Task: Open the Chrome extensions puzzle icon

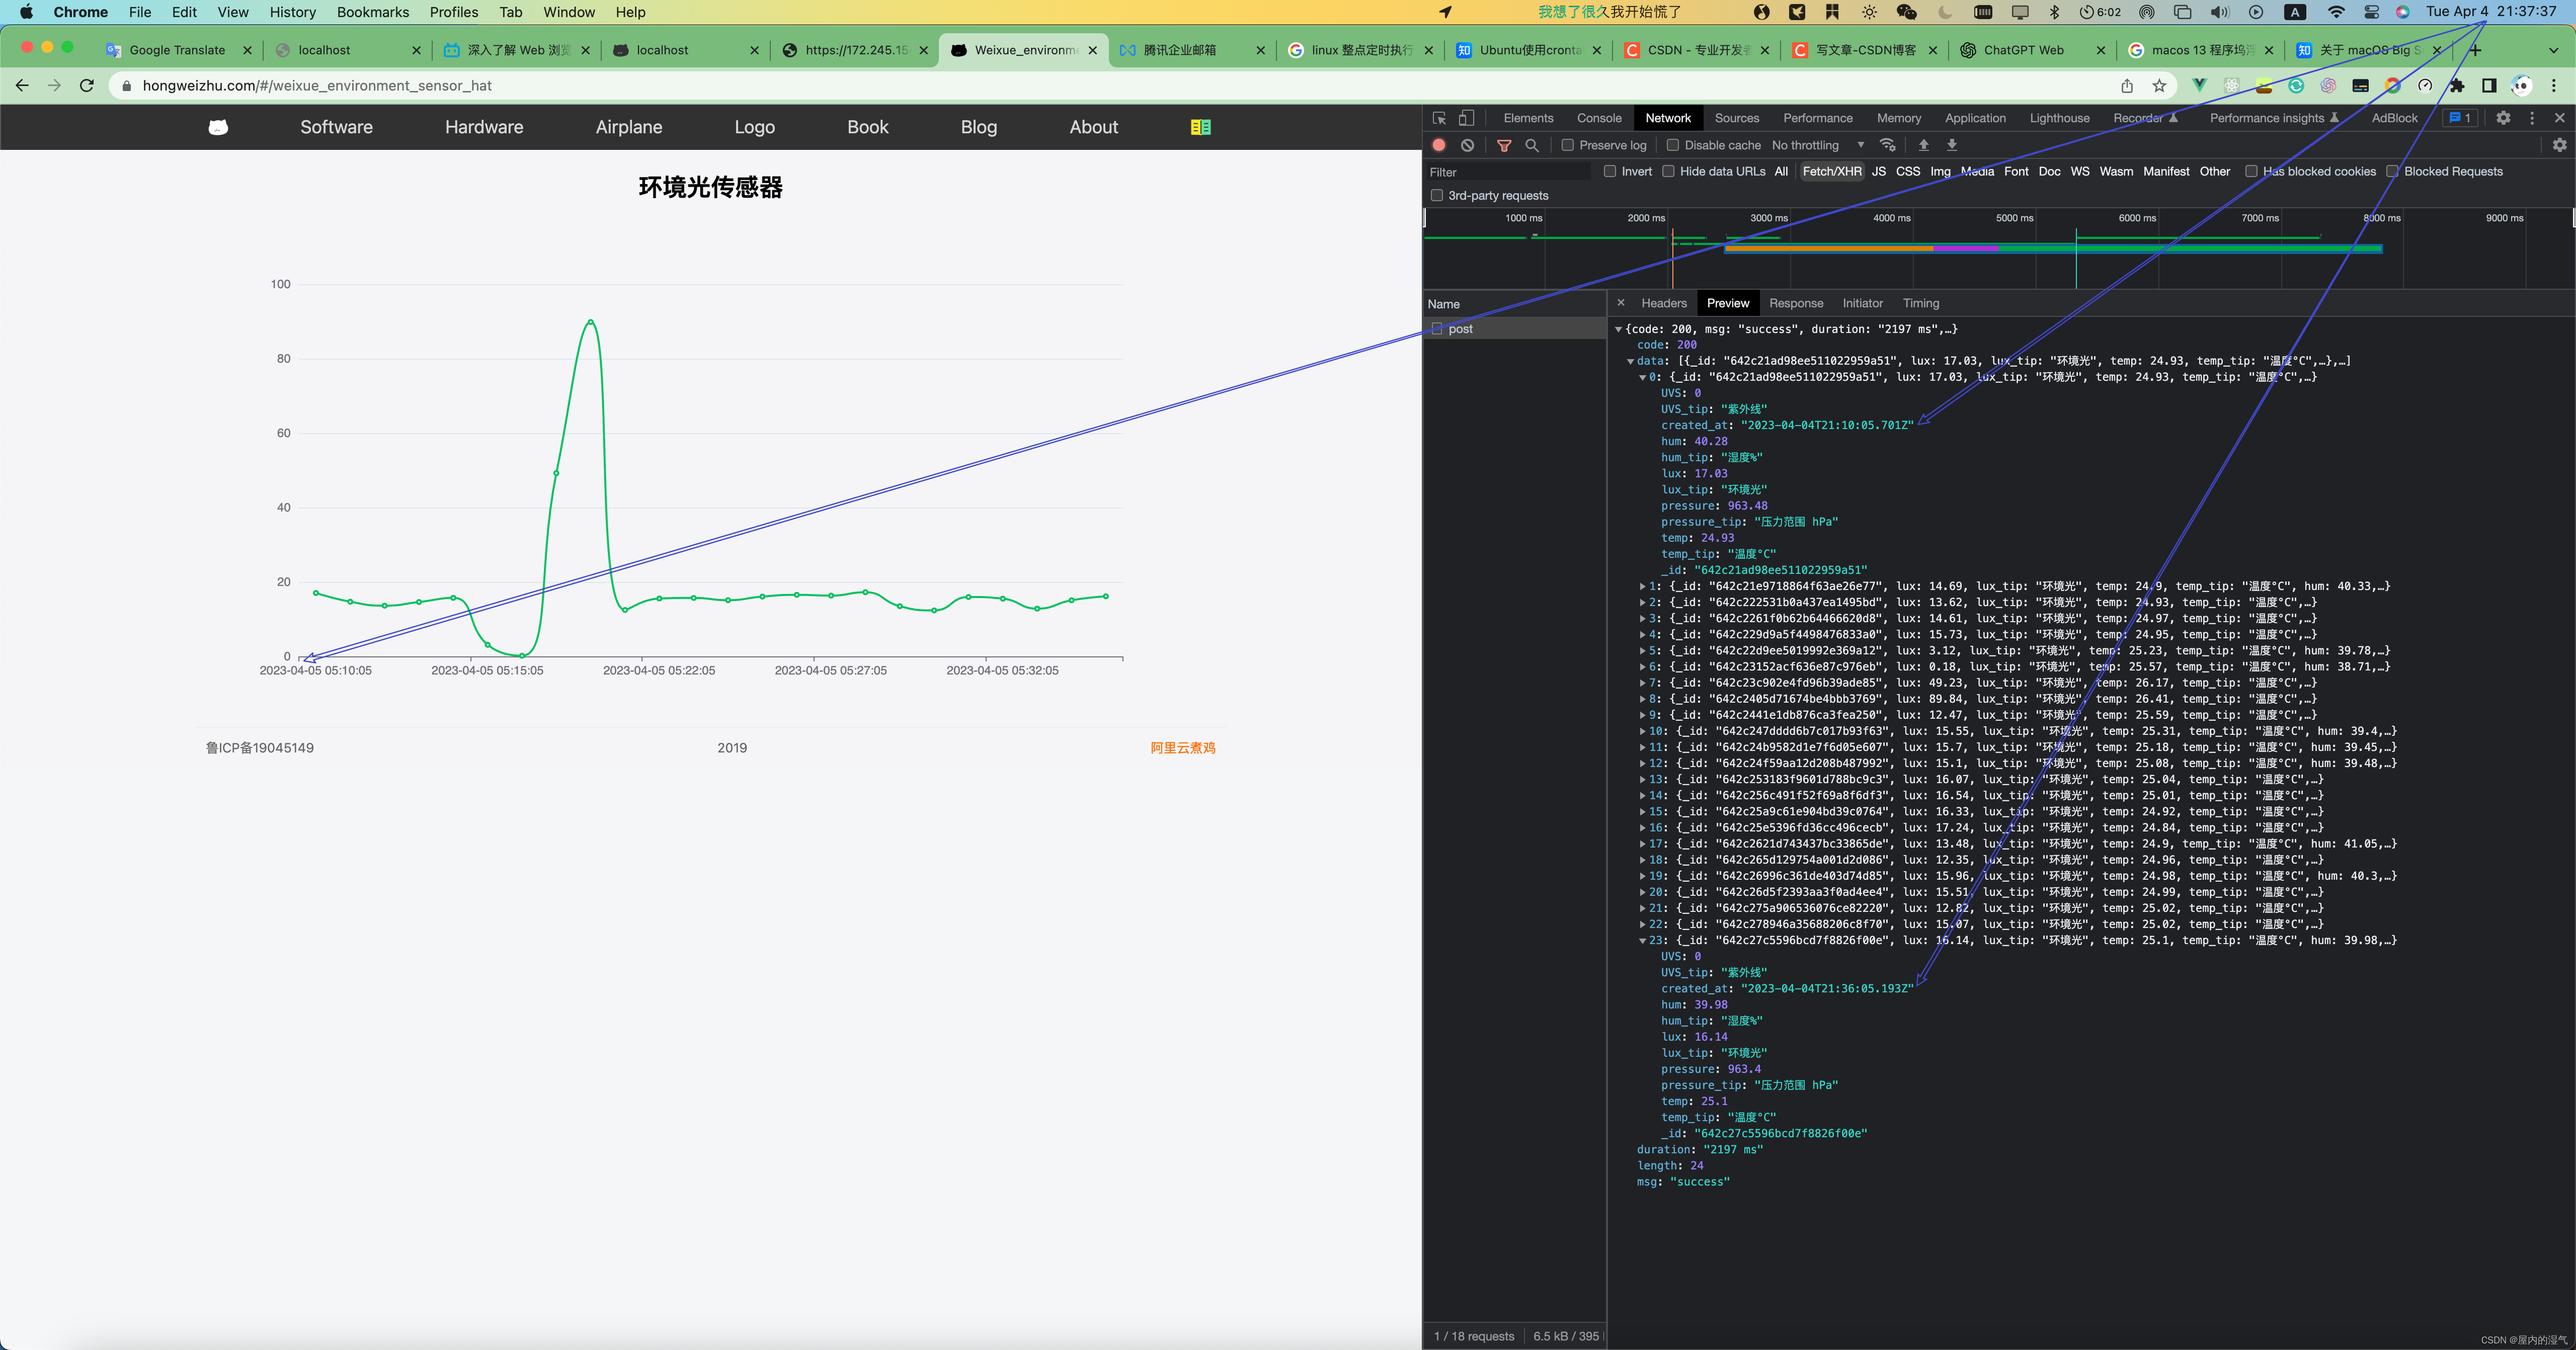Action: (x=2457, y=86)
